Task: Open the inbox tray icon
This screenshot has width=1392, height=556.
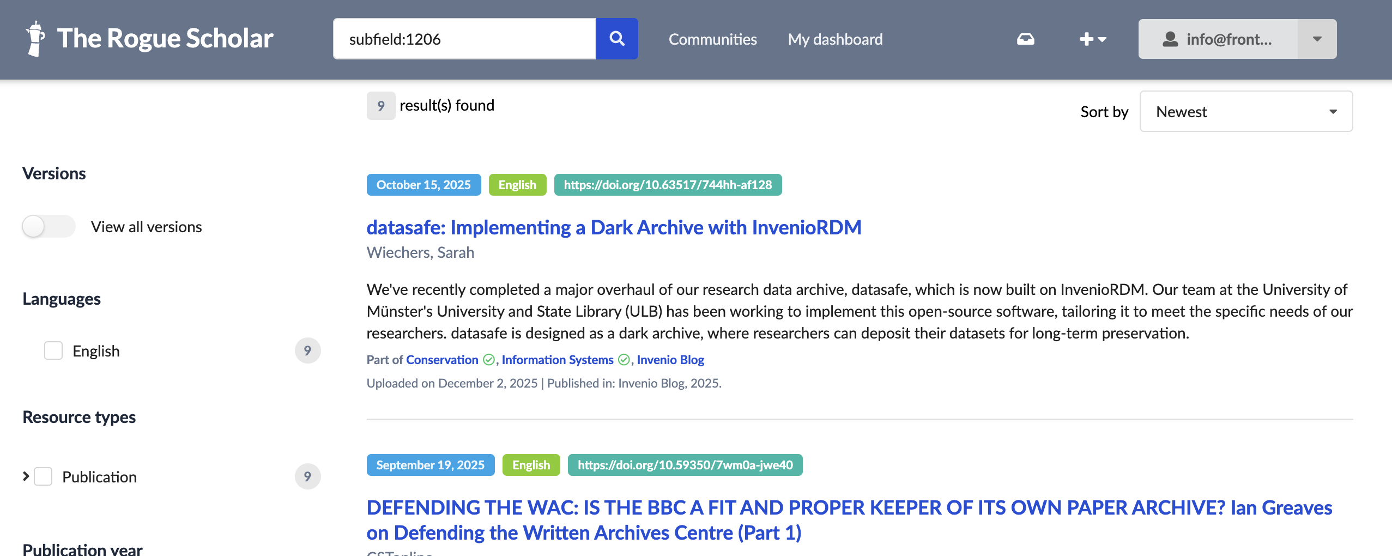Action: click(x=1025, y=39)
